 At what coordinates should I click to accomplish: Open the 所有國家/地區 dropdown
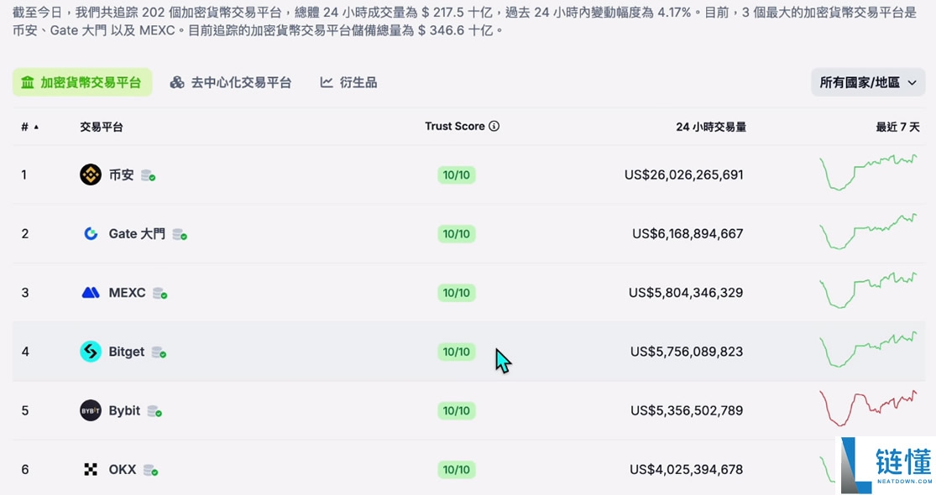[868, 82]
